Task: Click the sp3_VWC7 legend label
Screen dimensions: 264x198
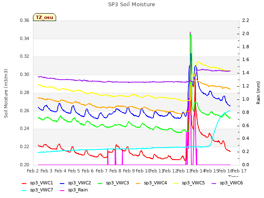Action: pos(41,190)
